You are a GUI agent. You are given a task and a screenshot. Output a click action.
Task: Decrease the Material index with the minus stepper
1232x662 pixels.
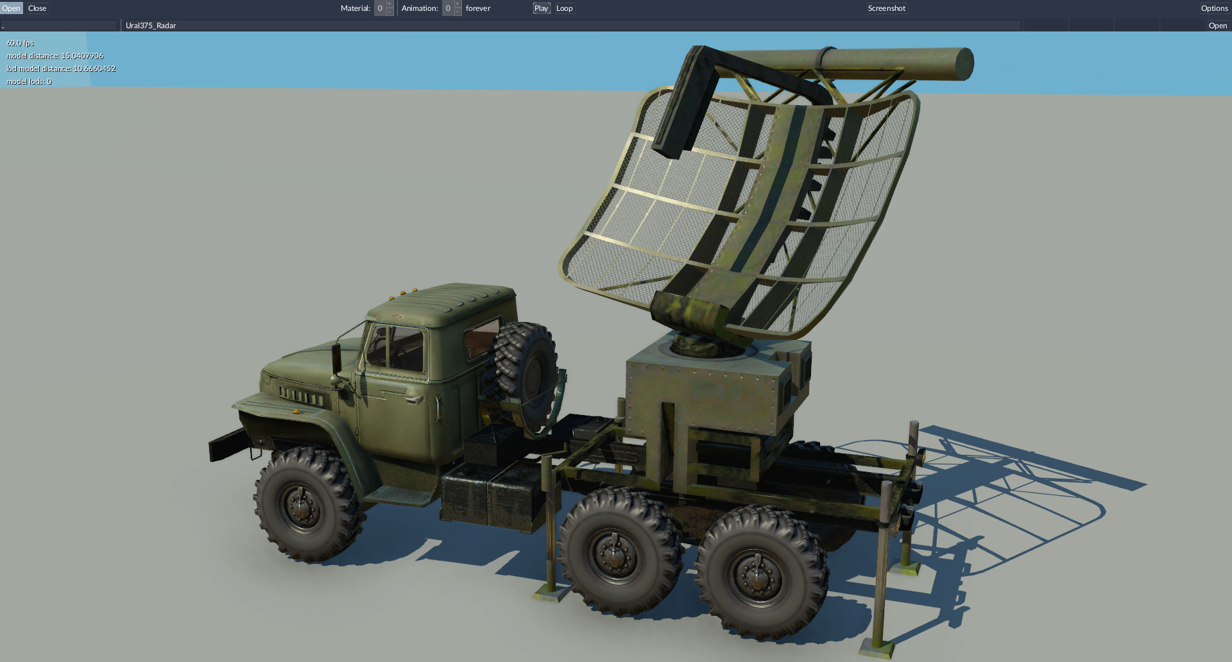tap(389, 12)
